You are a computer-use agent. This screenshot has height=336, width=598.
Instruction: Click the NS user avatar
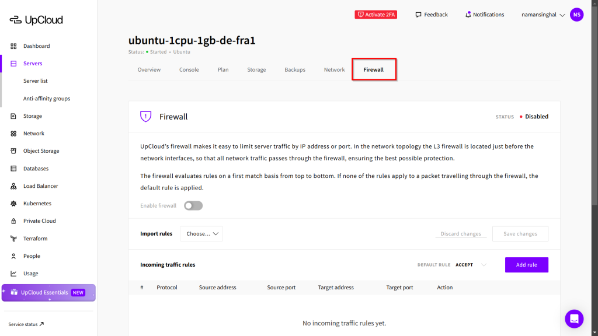(x=576, y=15)
